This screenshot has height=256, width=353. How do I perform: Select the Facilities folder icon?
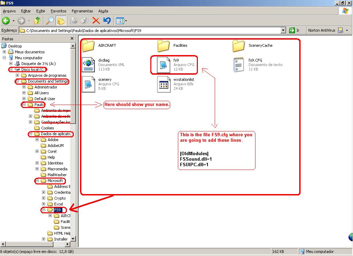point(163,46)
